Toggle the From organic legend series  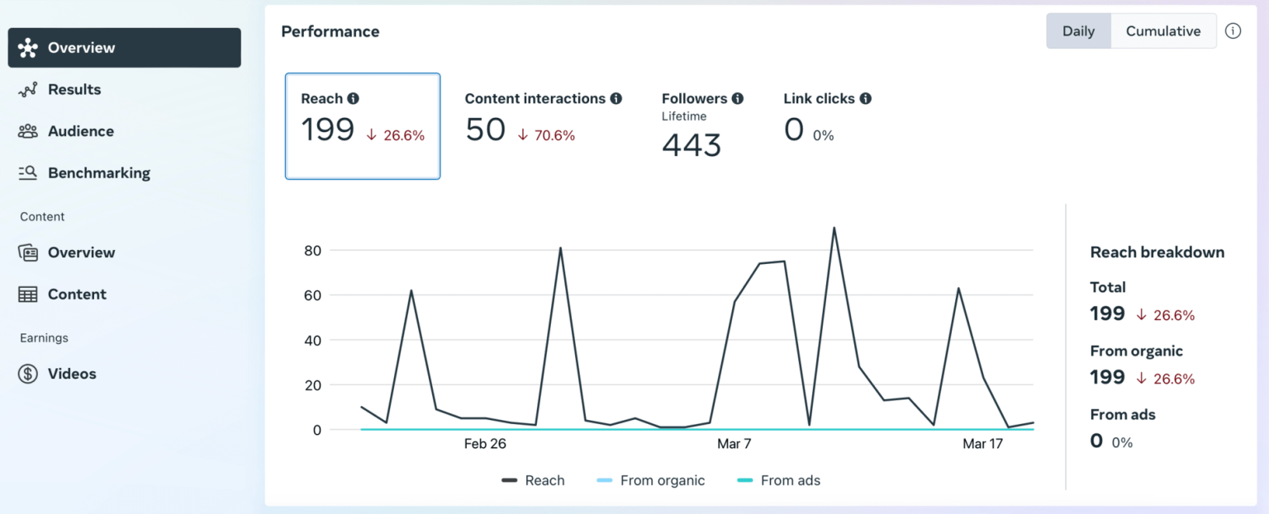(650, 480)
